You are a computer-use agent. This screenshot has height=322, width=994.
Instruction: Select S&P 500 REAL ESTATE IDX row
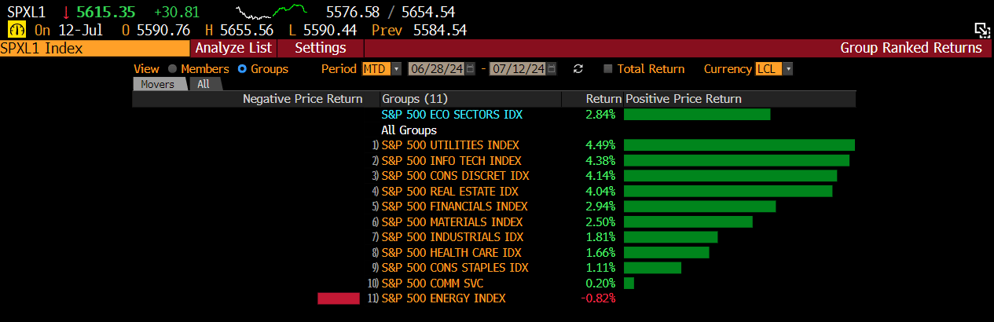pyautogui.click(x=450, y=191)
